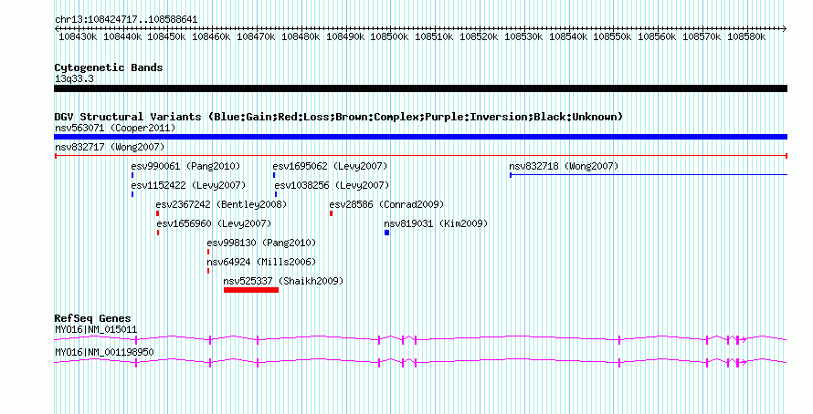This screenshot has width=813, height=414.
Task: Click the nsv832717 (Wong2007) label
Action: pos(110,147)
